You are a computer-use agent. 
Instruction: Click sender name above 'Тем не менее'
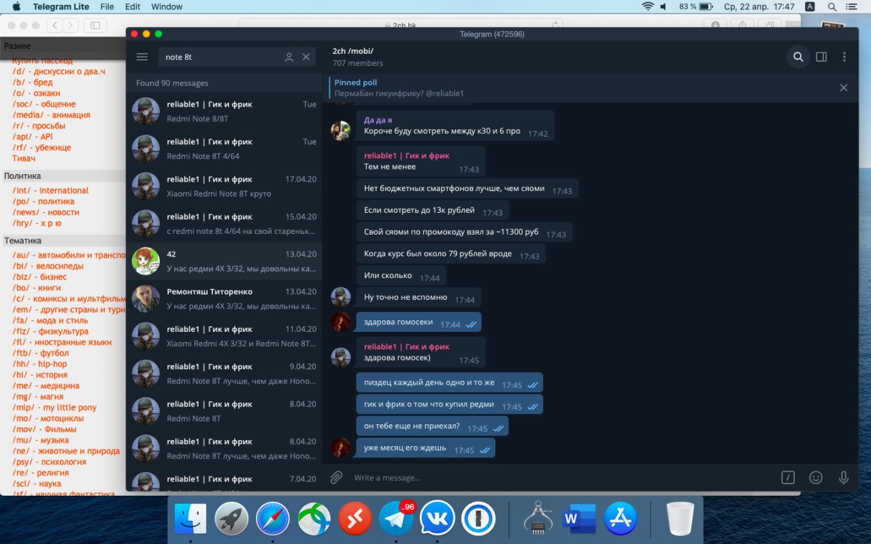pos(406,156)
